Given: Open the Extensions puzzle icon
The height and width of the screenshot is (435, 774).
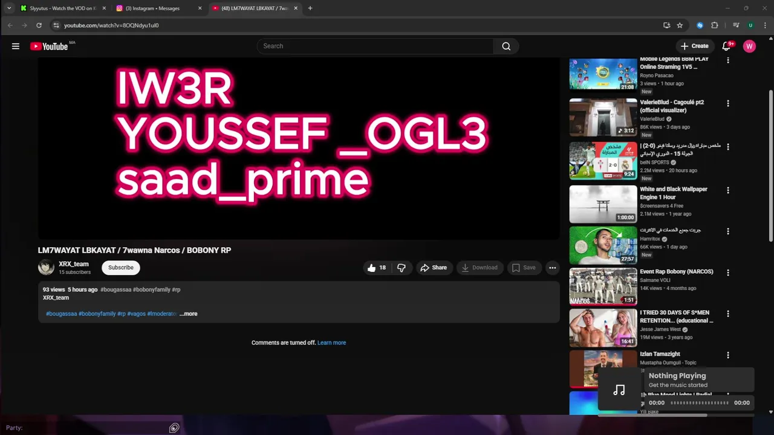Looking at the screenshot, I should [715, 25].
